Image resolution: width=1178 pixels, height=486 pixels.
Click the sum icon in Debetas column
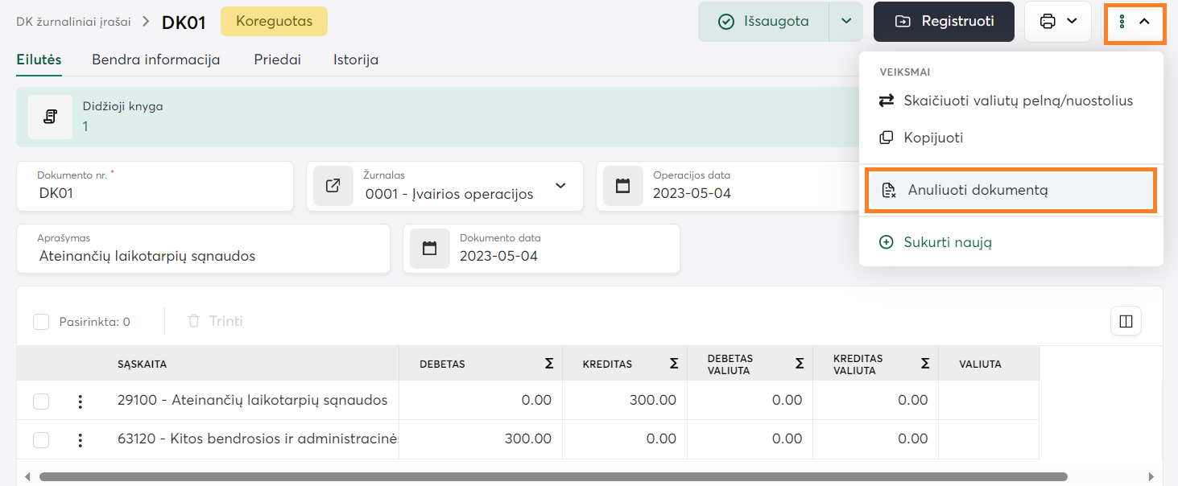click(x=548, y=364)
